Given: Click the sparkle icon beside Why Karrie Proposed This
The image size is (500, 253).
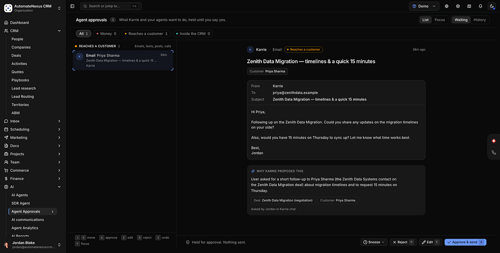Looking at the screenshot, I should tap(253, 171).
